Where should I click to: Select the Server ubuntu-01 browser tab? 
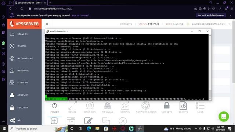(x=30, y=3)
